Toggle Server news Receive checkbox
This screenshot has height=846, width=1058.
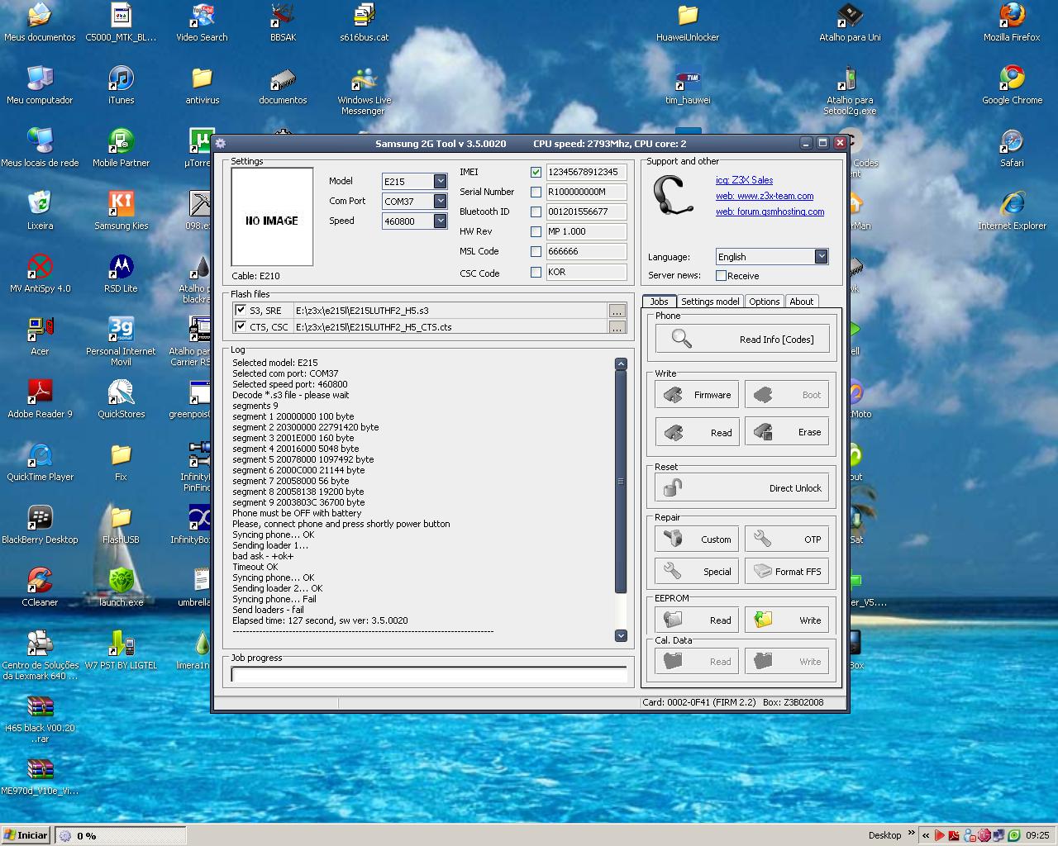[x=721, y=275]
